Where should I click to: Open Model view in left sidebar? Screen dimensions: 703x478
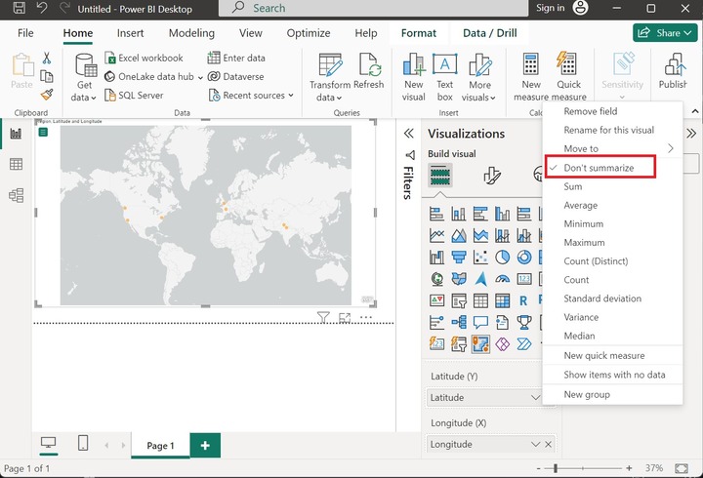(x=16, y=195)
